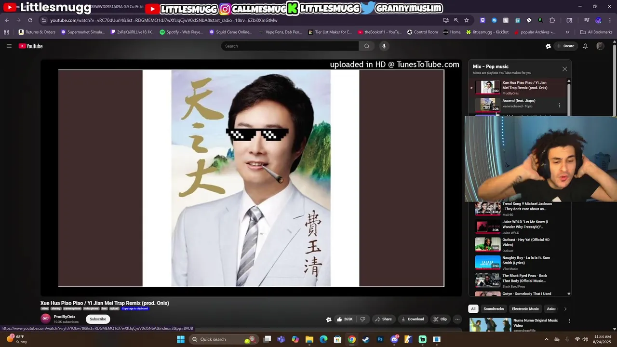Viewport: 617px width, 347px height.
Task: Open the Twitch extension icon
Action: coord(483,20)
